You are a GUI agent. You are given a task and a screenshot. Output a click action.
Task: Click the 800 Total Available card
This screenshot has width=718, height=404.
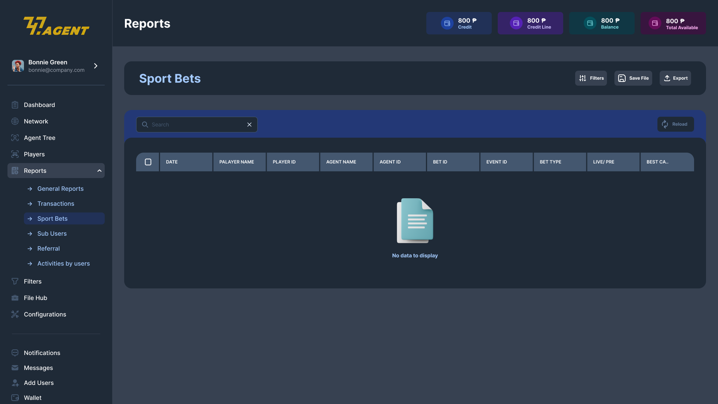[673, 23]
